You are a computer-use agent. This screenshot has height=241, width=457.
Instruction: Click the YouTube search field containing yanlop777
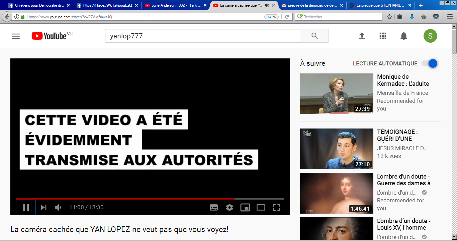point(203,36)
